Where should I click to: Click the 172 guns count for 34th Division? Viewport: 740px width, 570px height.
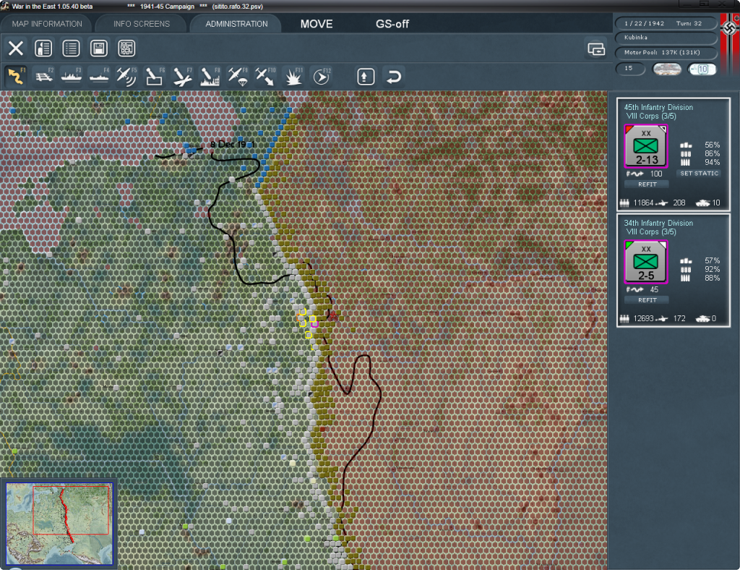[679, 319]
